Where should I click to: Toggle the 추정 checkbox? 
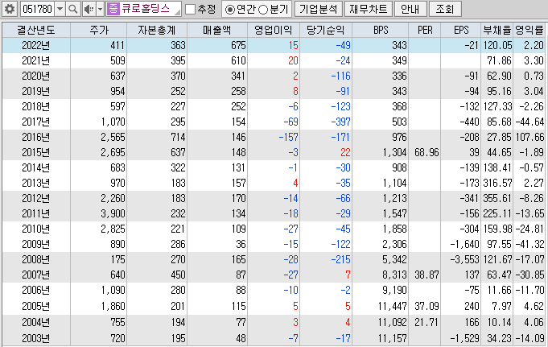pos(190,10)
